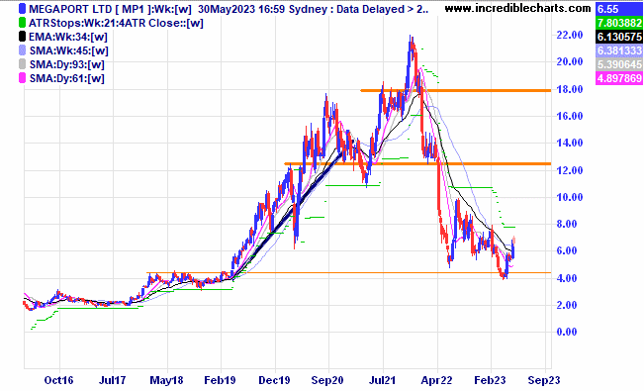Viewport: 644px width, 391px height.
Task: Select the SMA:Dy:61:[w] legend label
Action: (67, 78)
